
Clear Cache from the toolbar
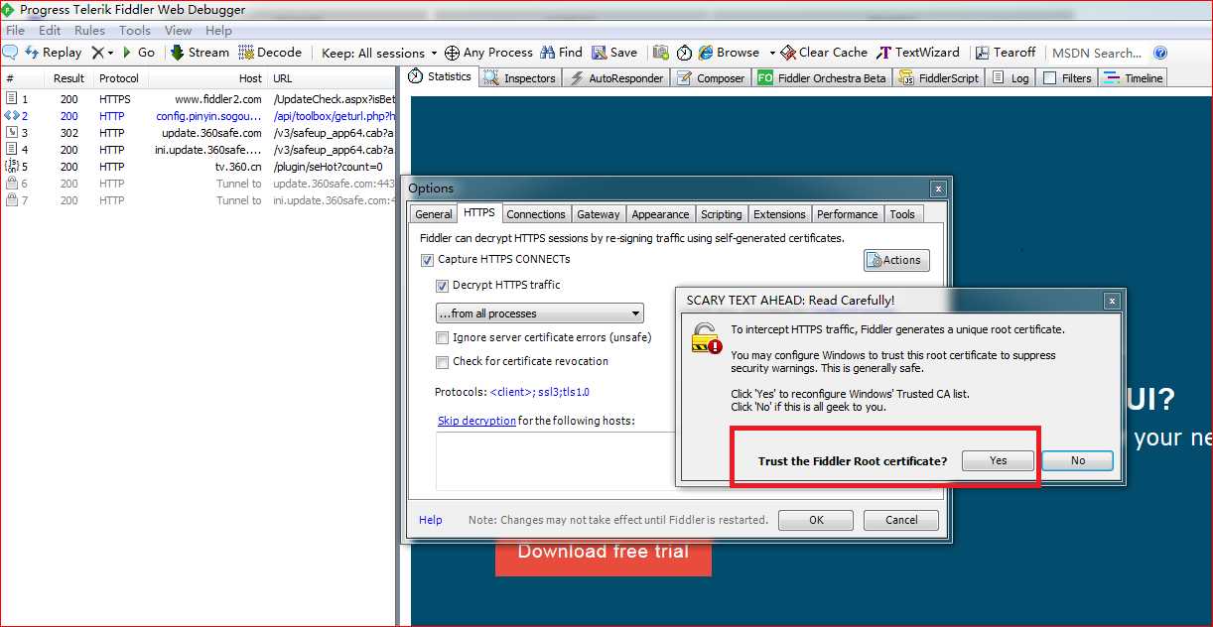(x=824, y=53)
